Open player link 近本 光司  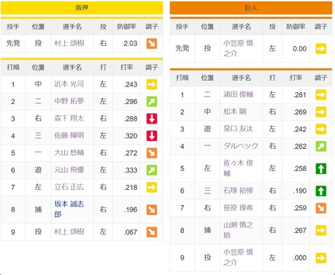(69, 84)
